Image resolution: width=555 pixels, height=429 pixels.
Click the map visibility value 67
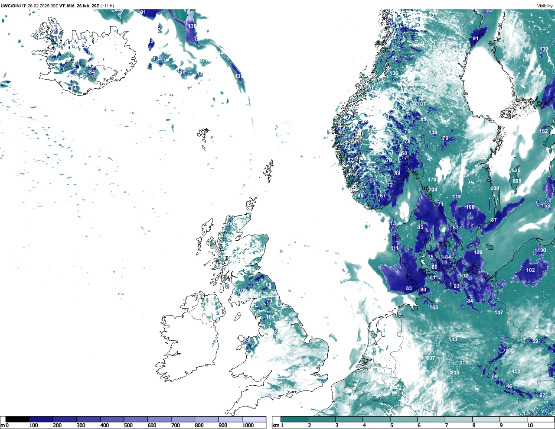(x=383, y=196)
